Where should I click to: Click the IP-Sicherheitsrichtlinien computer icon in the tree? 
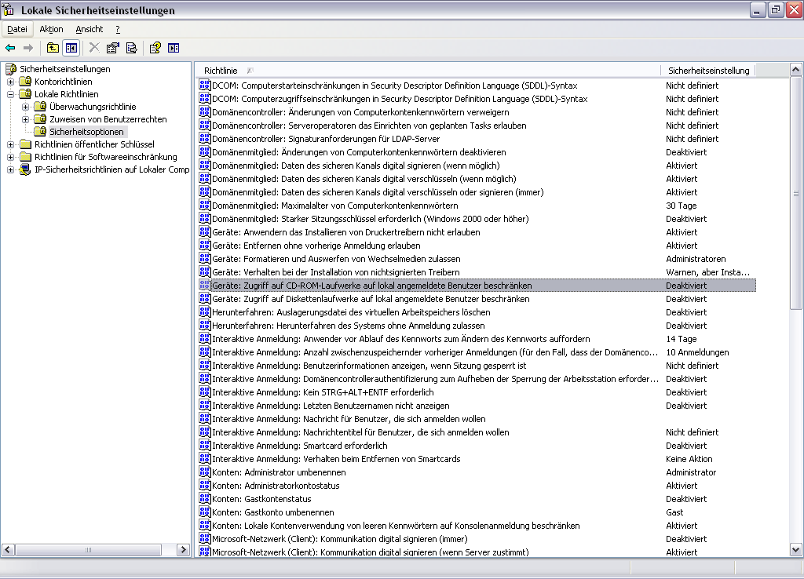[x=26, y=169]
